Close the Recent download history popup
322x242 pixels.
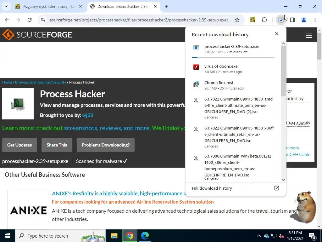pyautogui.click(x=277, y=34)
